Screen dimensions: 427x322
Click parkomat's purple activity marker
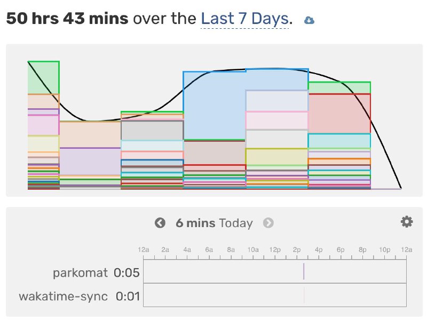point(303,272)
